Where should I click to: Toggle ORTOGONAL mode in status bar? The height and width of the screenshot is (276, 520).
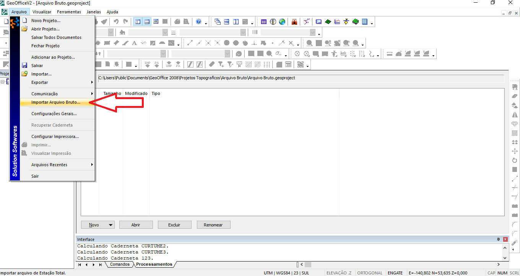(x=370, y=273)
